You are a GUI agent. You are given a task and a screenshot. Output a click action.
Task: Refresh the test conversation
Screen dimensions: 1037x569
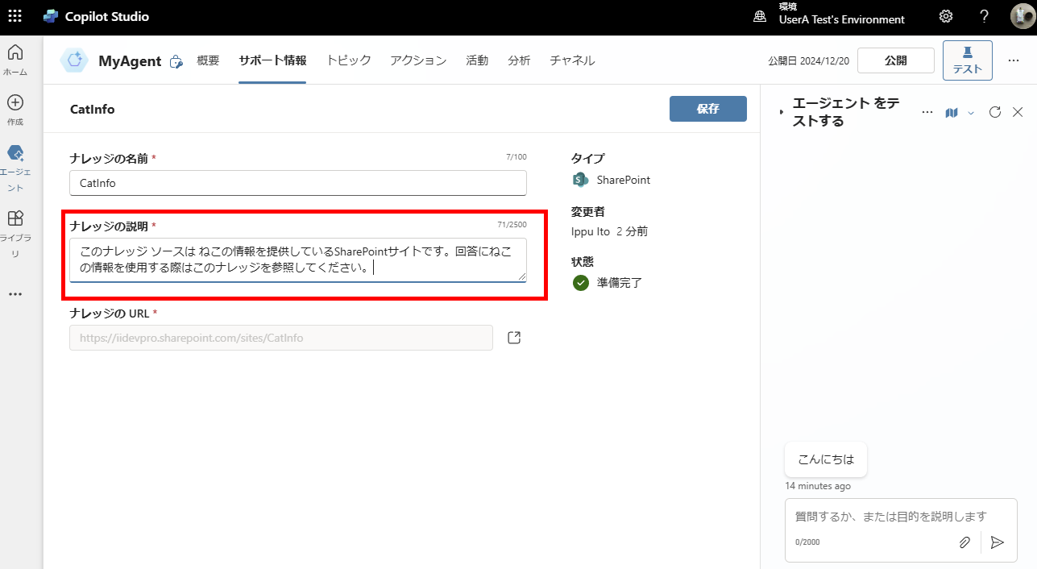click(994, 112)
